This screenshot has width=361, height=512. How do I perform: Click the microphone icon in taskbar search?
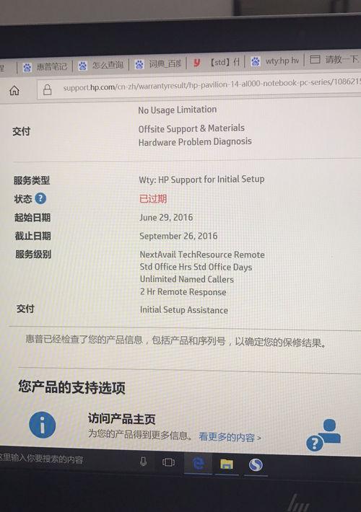click(143, 462)
